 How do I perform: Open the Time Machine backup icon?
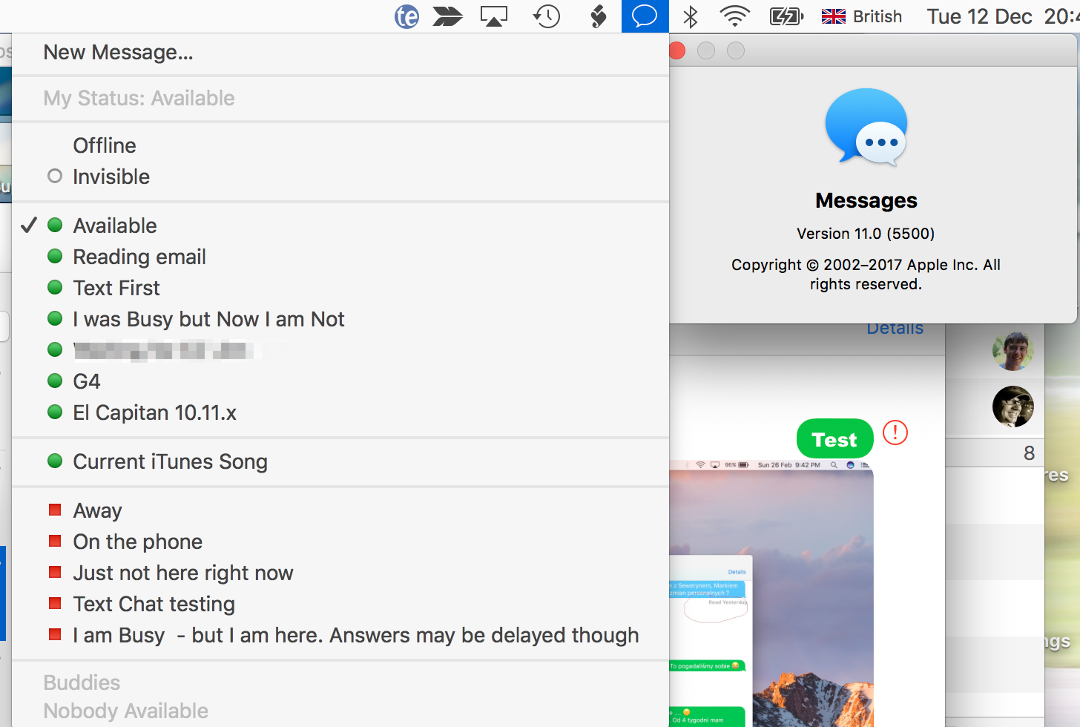(x=546, y=16)
